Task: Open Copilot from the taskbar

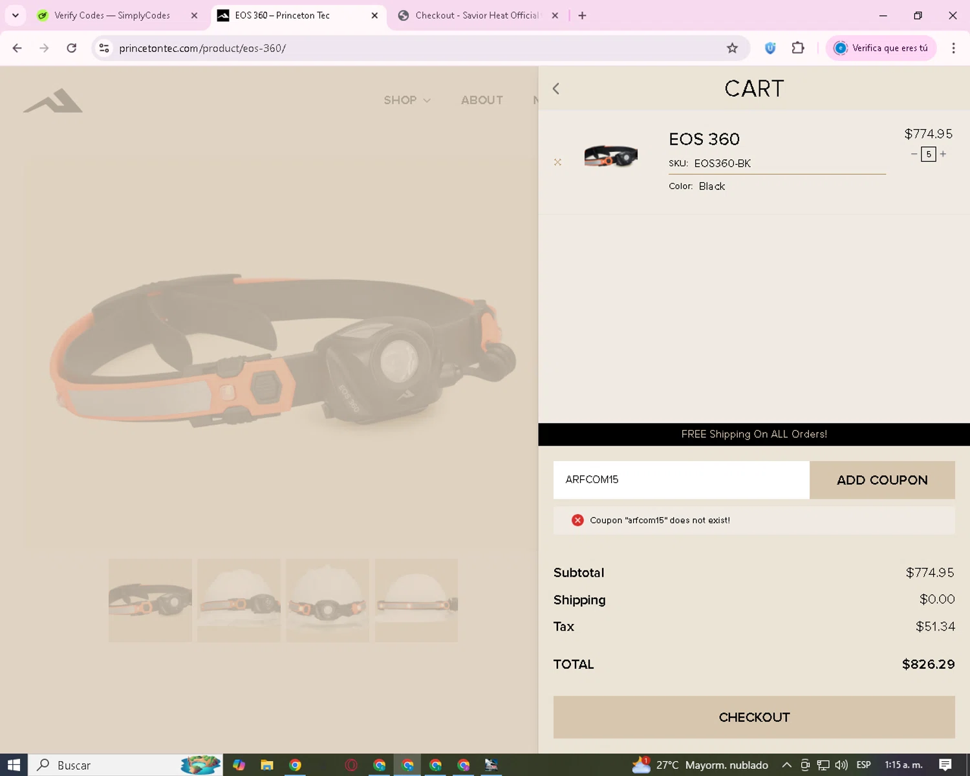Action: pos(239,765)
